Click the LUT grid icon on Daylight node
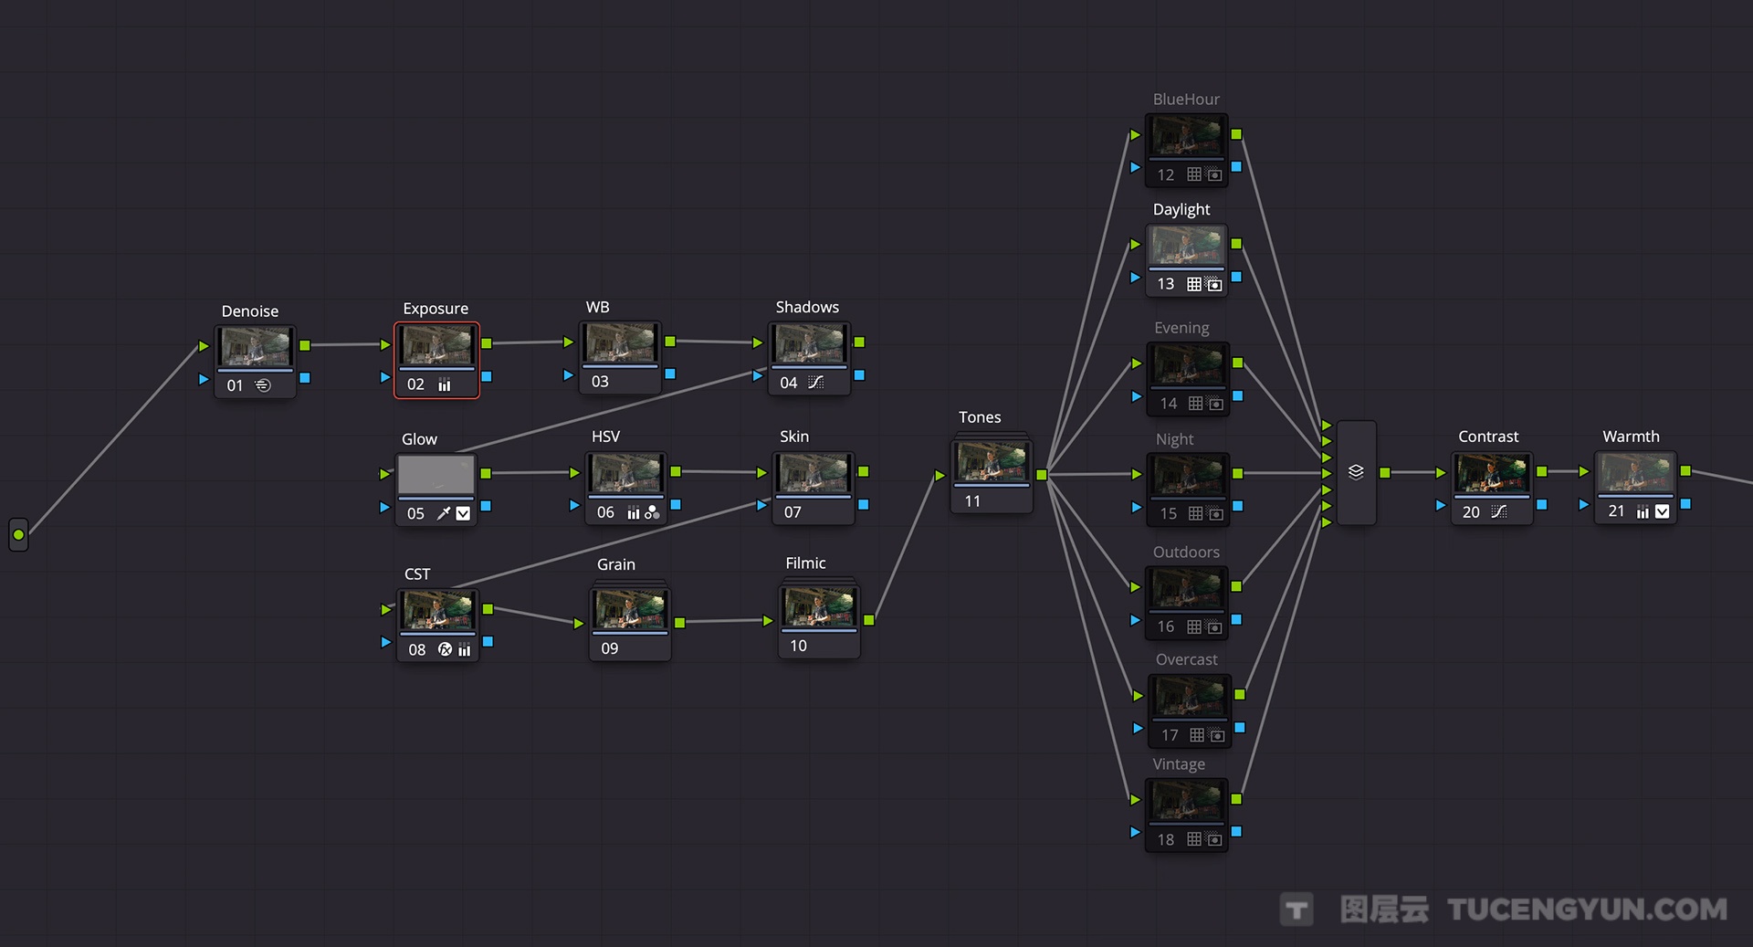This screenshot has width=1753, height=947. [1194, 284]
